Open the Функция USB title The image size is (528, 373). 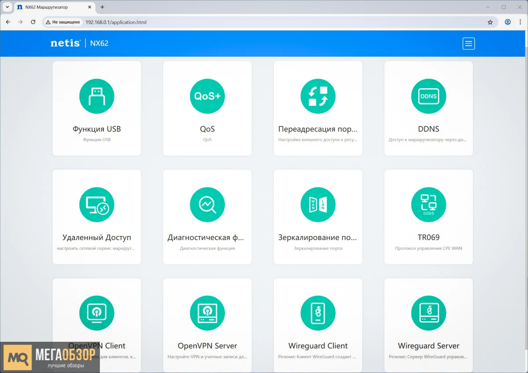point(97,129)
